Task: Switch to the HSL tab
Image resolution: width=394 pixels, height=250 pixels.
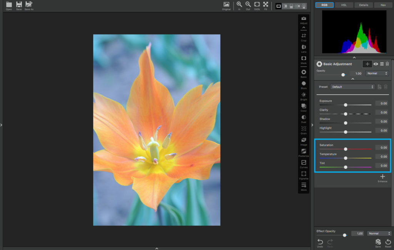Action: click(344, 5)
